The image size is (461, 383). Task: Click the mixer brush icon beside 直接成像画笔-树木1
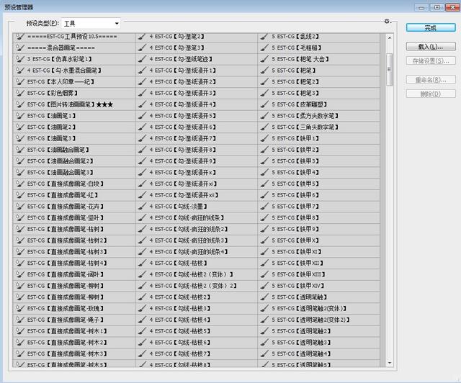20,331
